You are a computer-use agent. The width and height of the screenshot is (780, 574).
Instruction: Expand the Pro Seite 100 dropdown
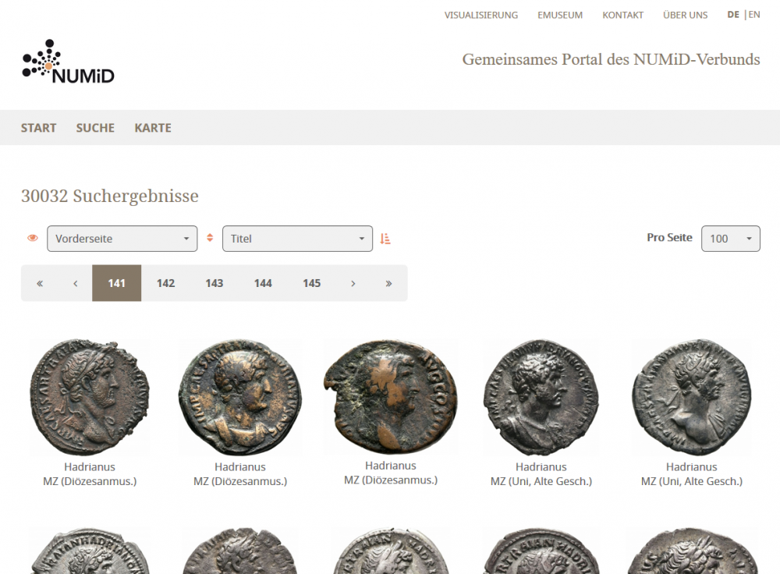coord(730,239)
